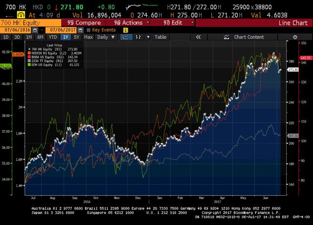Open the start date calendar picker

pyautogui.click(x=35, y=30)
